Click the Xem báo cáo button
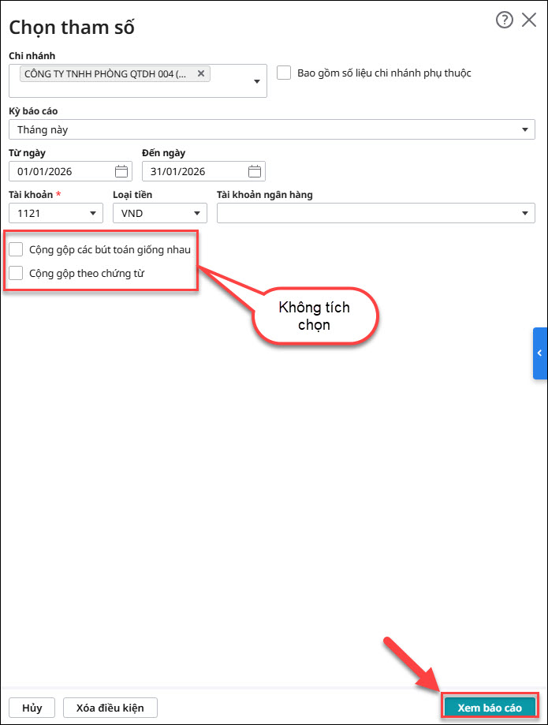This screenshot has width=548, height=725. (x=490, y=707)
